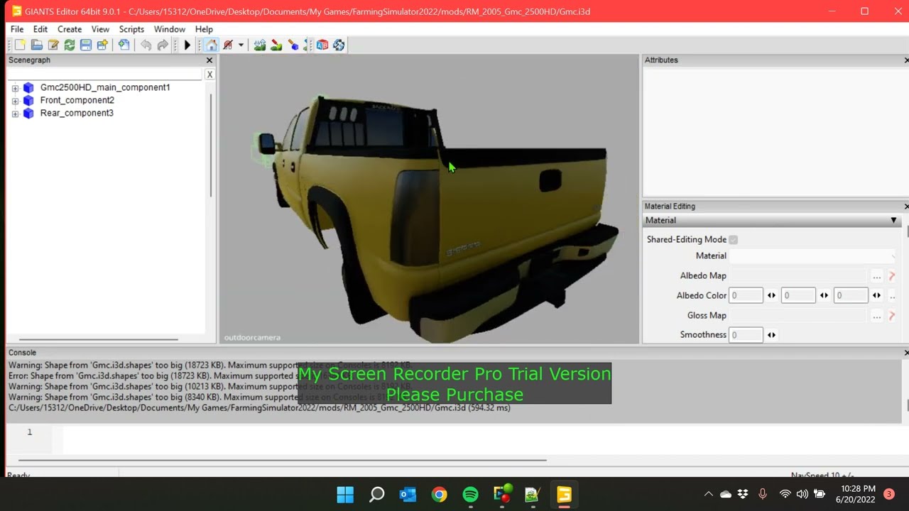Click the third Albedo Color value field
909x511 pixels.
[851, 295]
